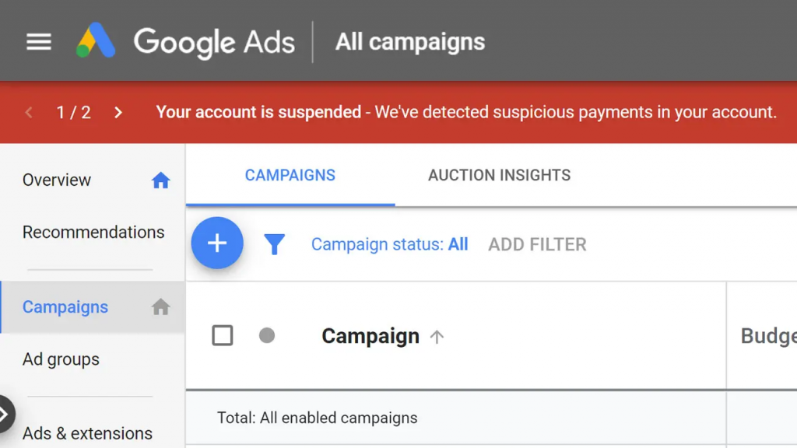Go to previous notification in red banner
Viewport: 797px width, 448px height.
coord(29,112)
